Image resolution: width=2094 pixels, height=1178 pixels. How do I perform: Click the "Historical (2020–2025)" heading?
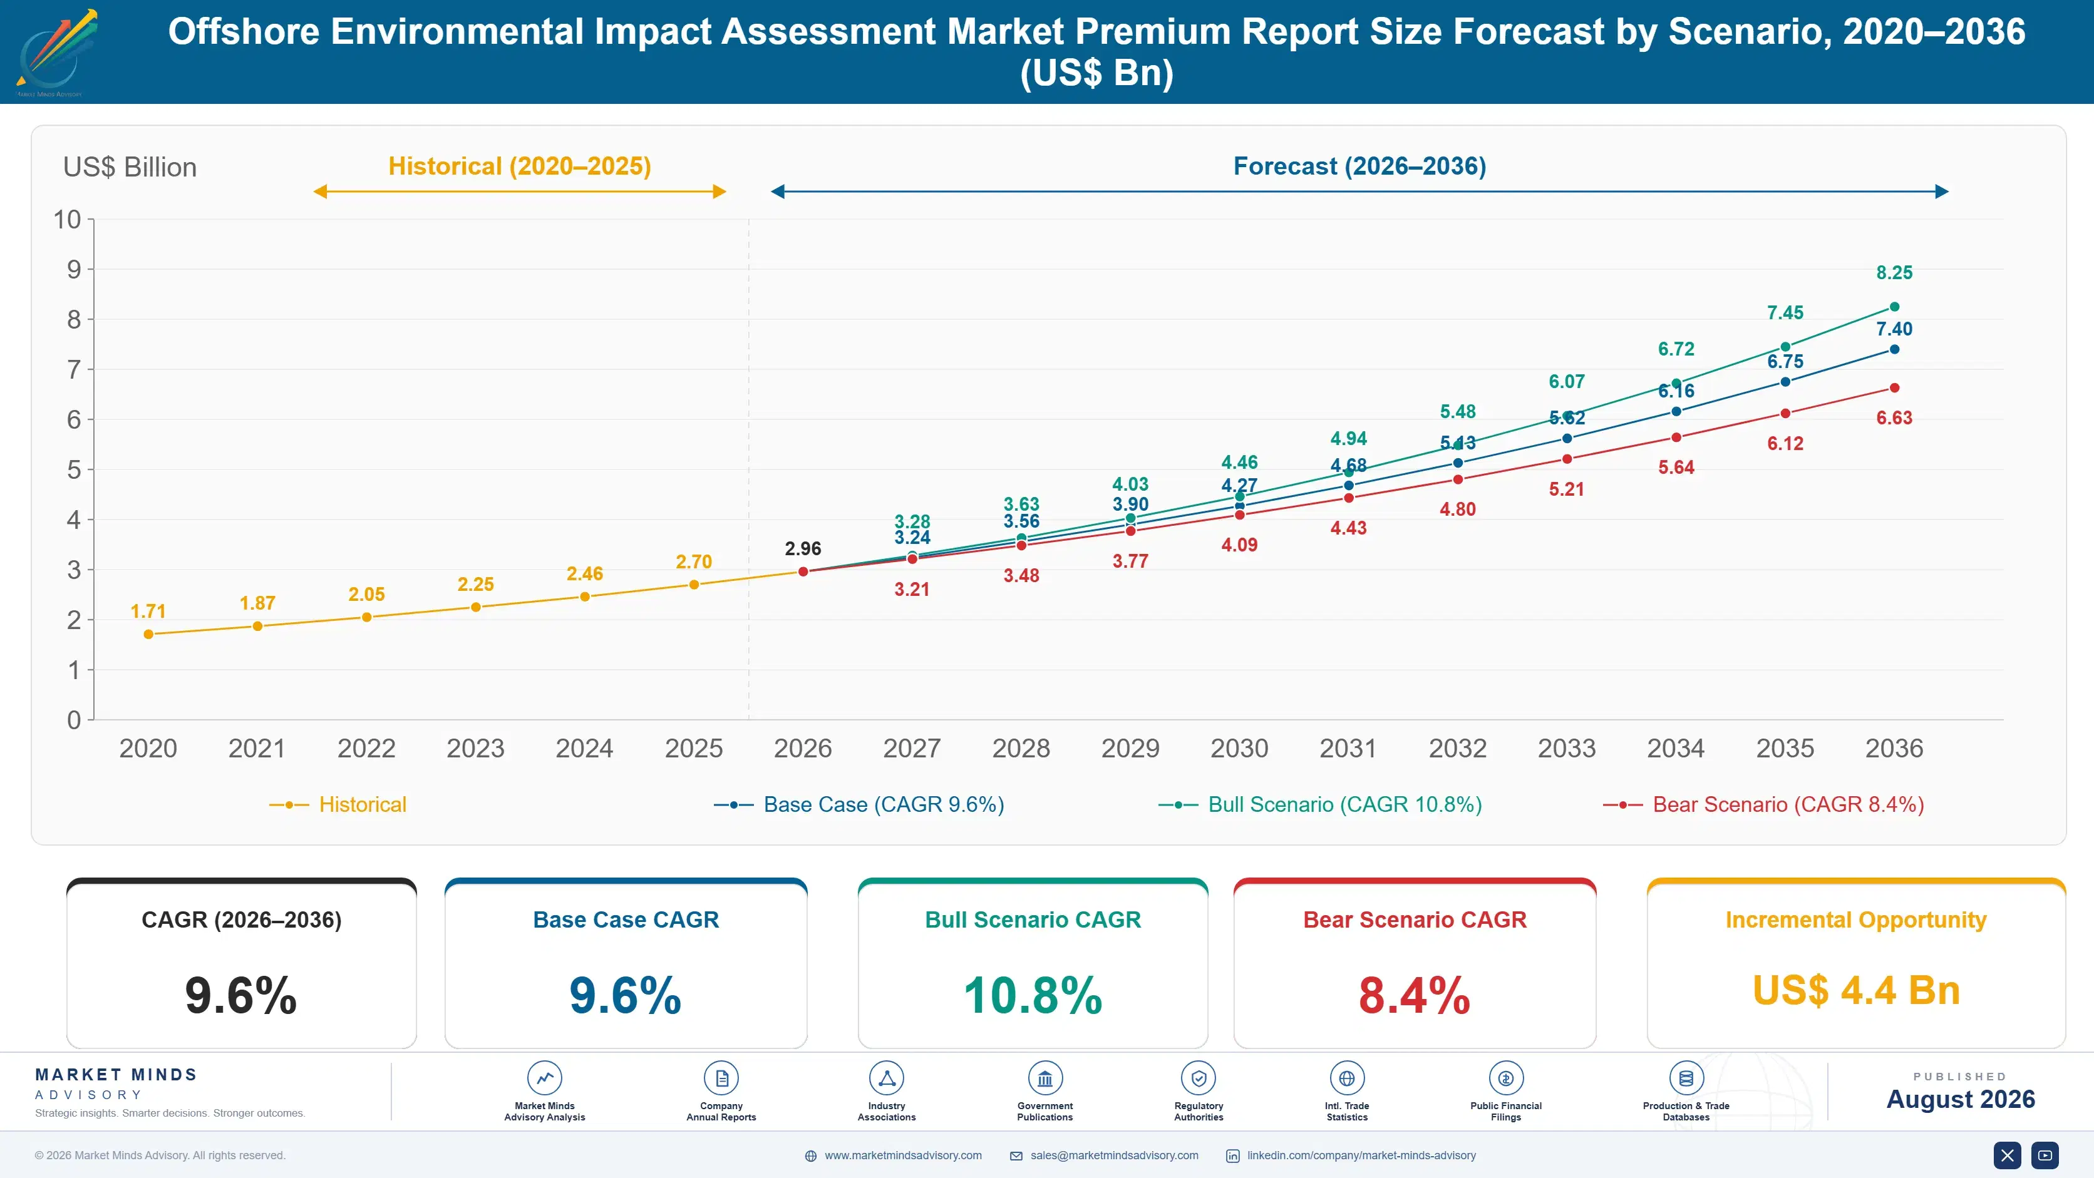point(520,166)
